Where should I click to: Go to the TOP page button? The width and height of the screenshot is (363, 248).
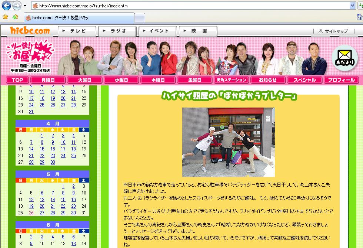tap(17, 80)
